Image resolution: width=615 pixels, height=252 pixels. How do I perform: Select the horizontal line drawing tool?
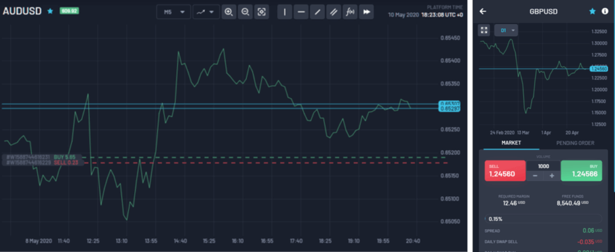pos(301,12)
